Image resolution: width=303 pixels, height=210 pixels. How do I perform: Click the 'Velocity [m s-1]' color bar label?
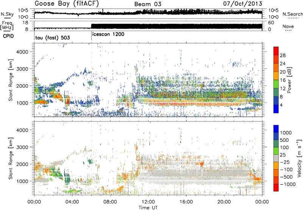pyautogui.click(x=299, y=158)
